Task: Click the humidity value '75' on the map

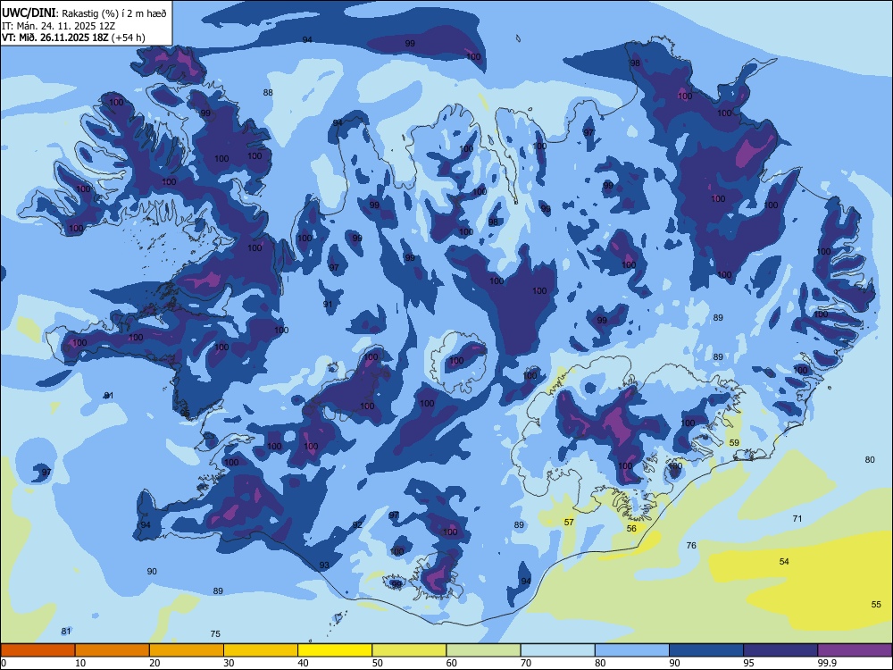Action: 215,633
